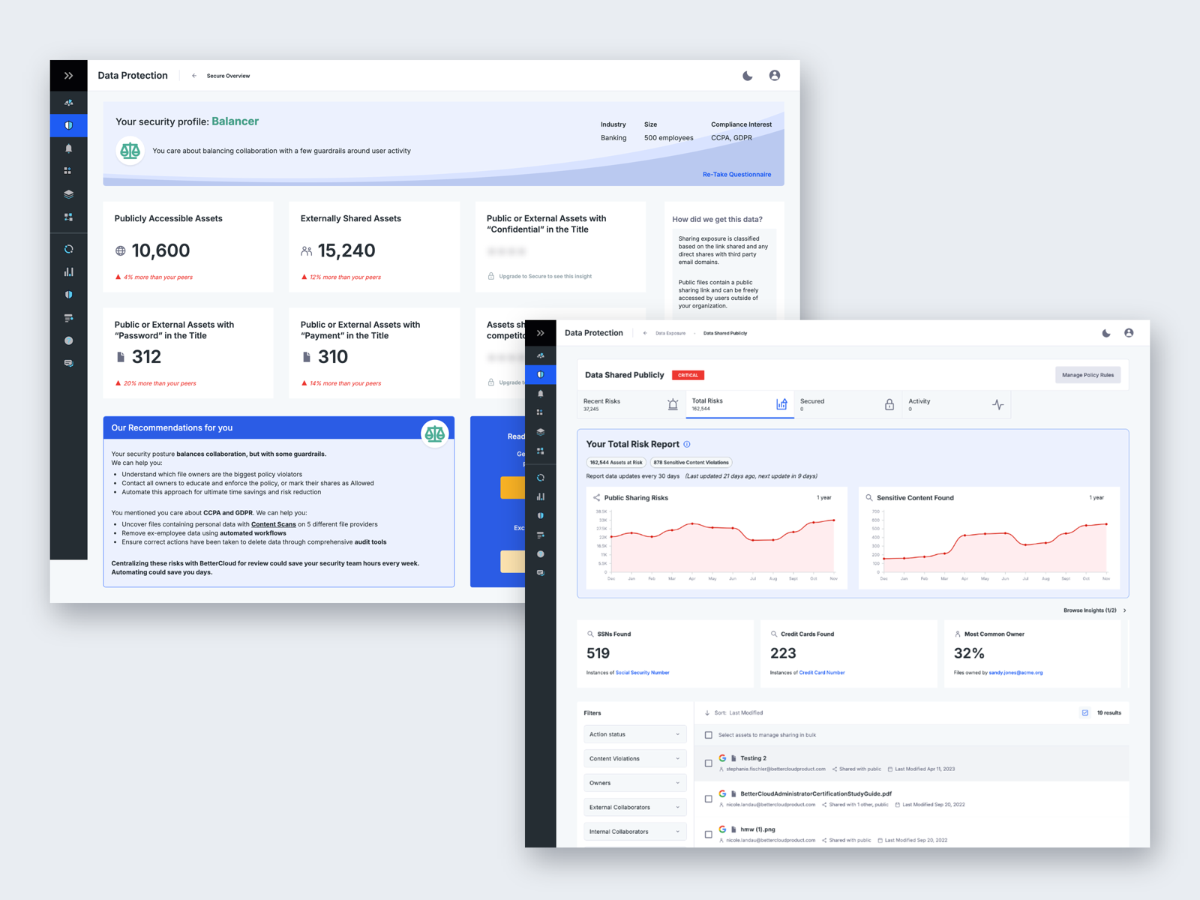Click the info icon next to Your Total Risk Report
Image resolution: width=1200 pixels, height=900 pixels.
687,444
